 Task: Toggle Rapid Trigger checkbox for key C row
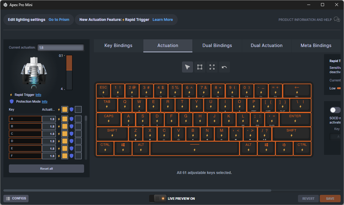click(x=65, y=134)
